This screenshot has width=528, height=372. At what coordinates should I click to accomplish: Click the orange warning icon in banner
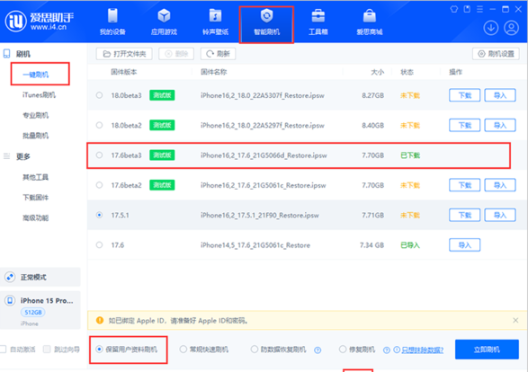coord(100,320)
